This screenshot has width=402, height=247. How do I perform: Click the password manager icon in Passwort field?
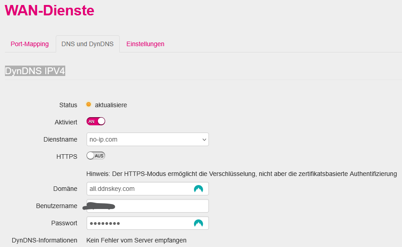point(199,223)
